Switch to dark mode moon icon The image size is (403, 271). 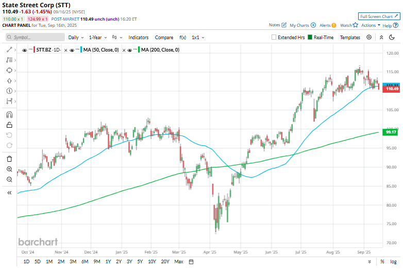pos(392,38)
